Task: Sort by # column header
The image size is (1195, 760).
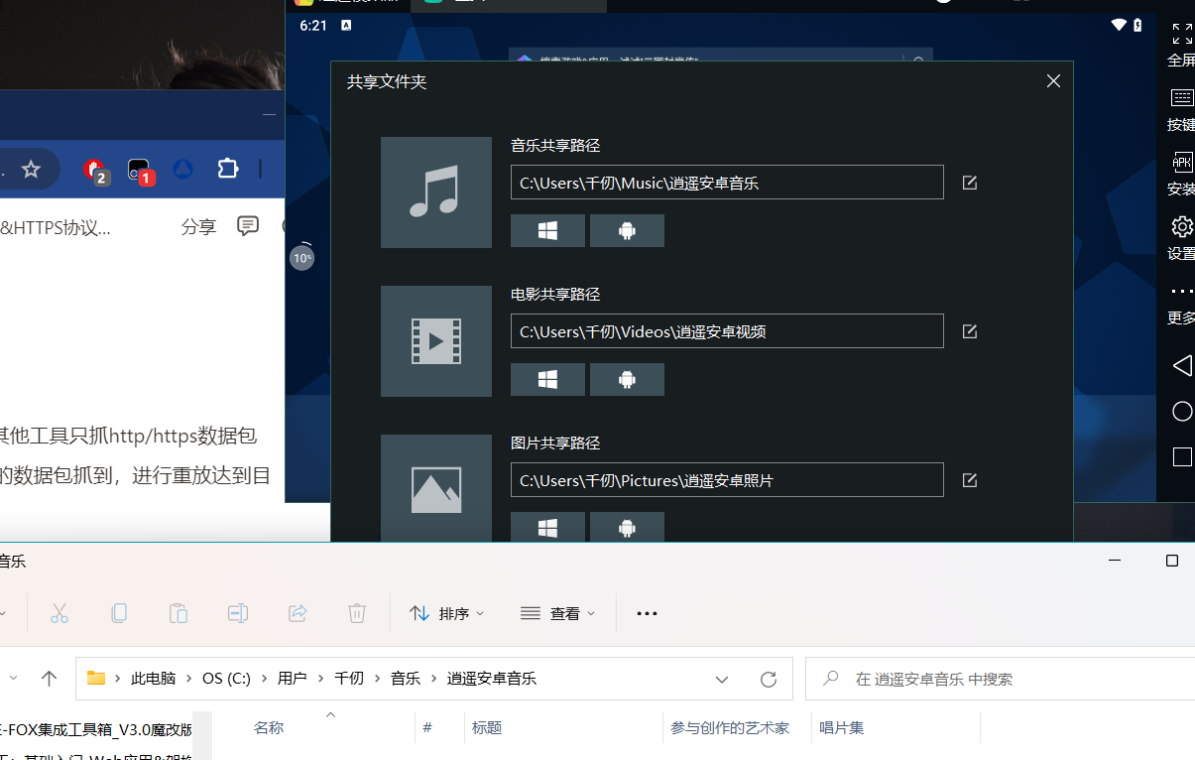Action: pyautogui.click(x=427, y=727)
